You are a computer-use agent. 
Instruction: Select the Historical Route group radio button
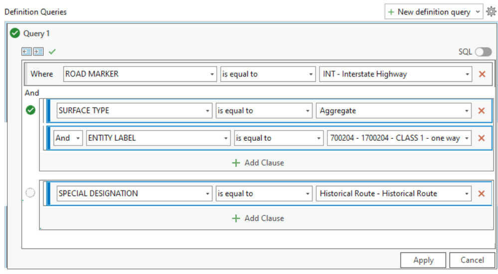point(30,193)
